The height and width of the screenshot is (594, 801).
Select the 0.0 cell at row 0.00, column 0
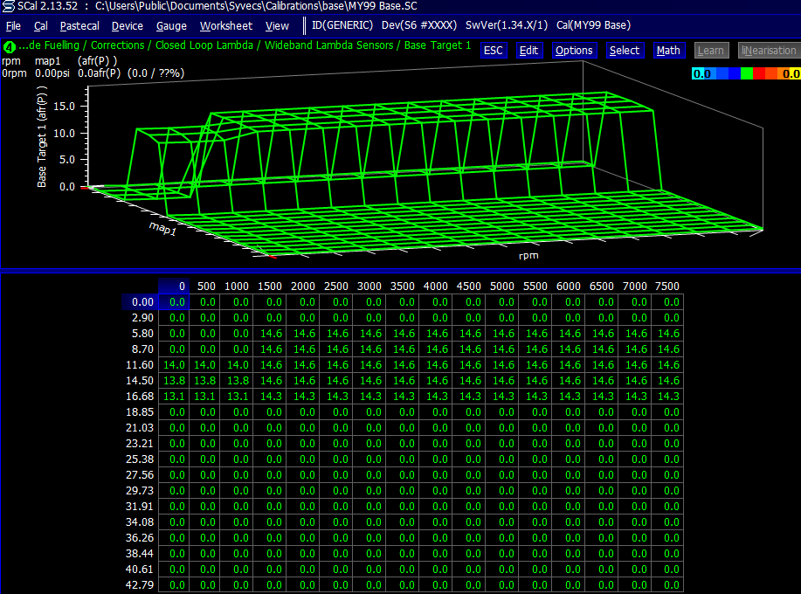(177, 302)
